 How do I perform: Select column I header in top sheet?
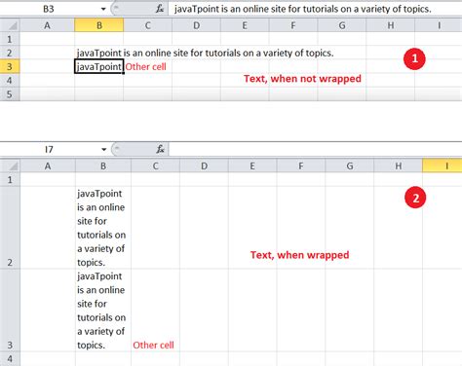tap(439, 25)
